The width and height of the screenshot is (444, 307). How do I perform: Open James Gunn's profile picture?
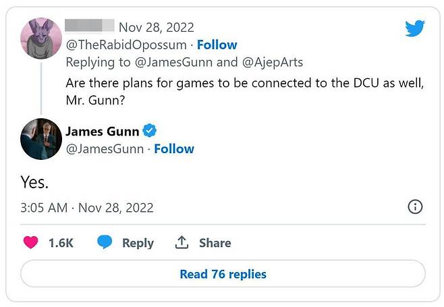click(41, 138)
